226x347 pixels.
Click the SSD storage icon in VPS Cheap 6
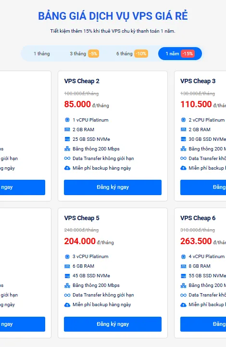tap(183, 276)
